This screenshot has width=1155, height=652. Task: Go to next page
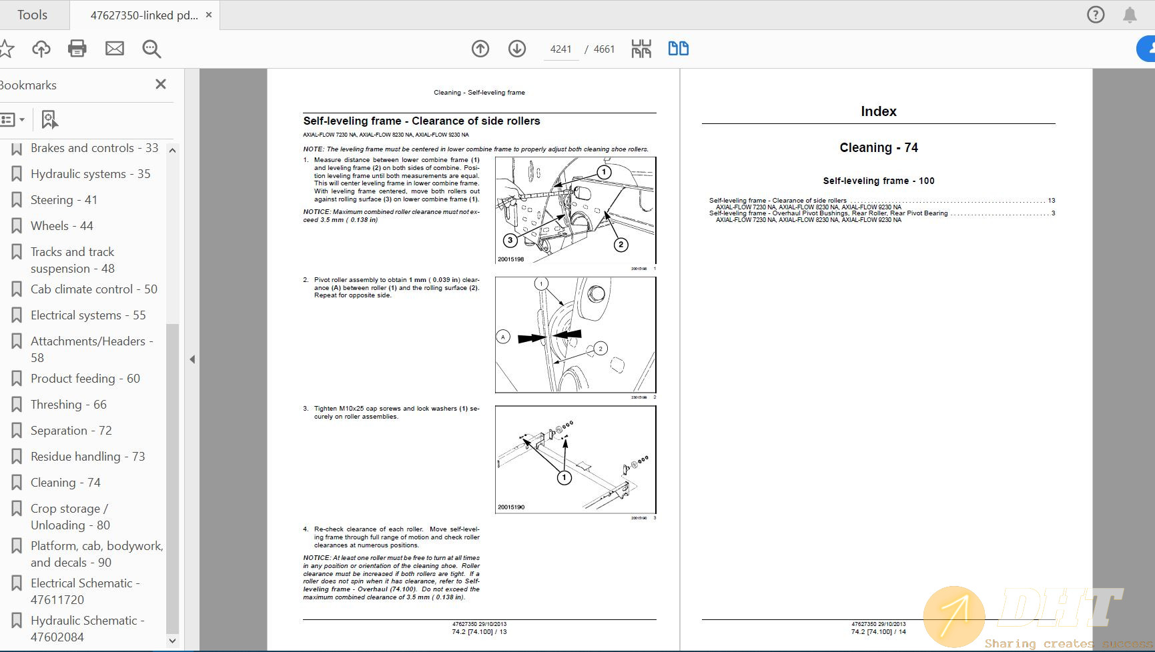click(517, 49)
